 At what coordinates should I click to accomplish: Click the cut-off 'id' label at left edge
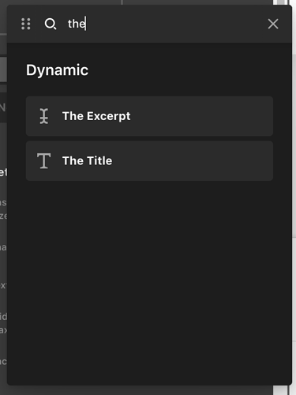click(x=3, y=316)
